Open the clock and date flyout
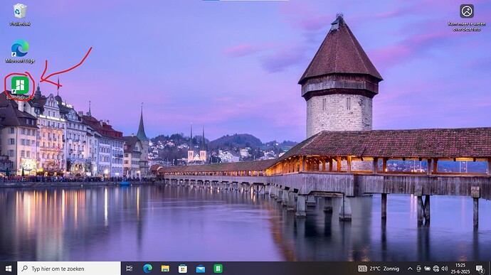 coord(460,269)
